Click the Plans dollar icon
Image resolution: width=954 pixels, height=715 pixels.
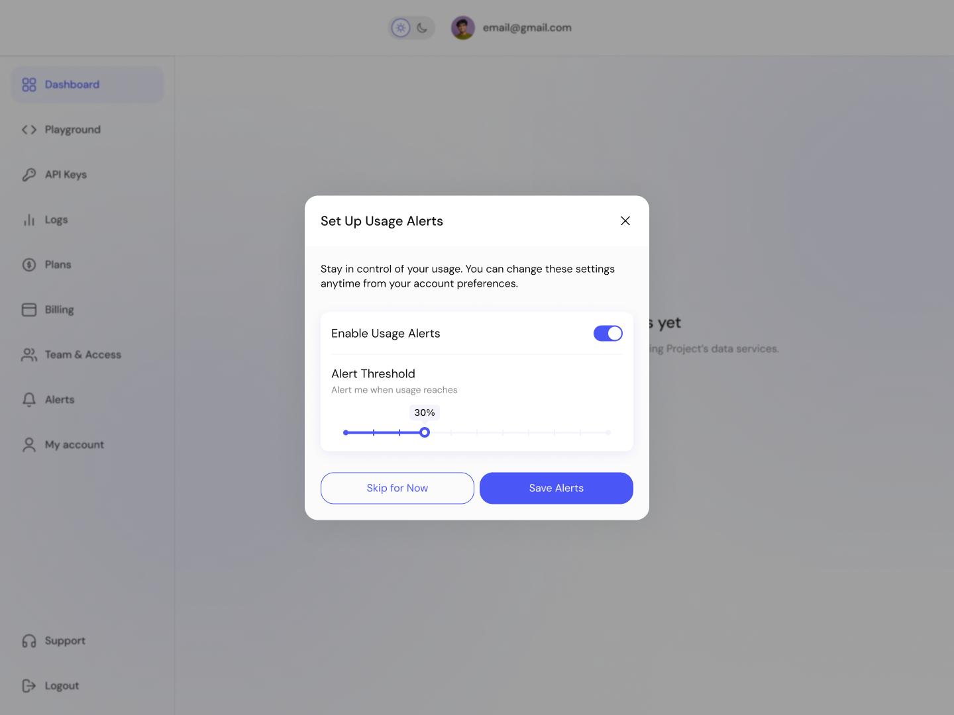29,264
